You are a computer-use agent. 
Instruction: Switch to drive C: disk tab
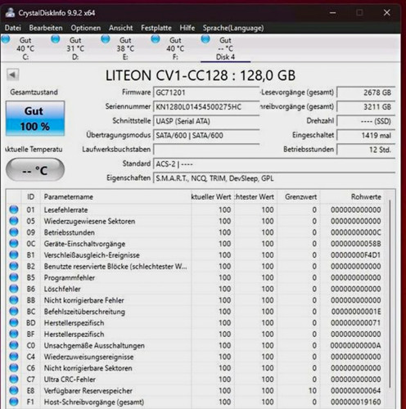point(25,48)
